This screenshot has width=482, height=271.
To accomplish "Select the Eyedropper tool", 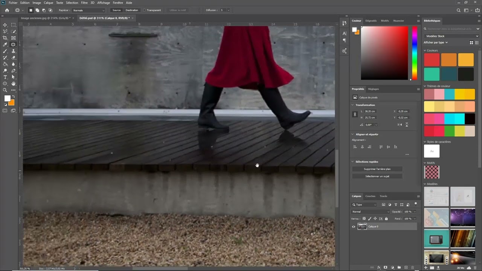I will (x=5, y=44).
